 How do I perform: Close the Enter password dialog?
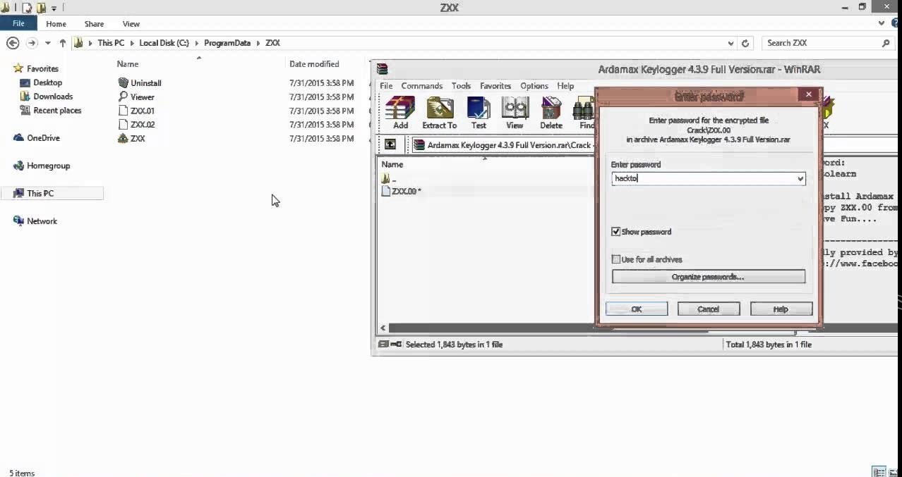point(809,94)
